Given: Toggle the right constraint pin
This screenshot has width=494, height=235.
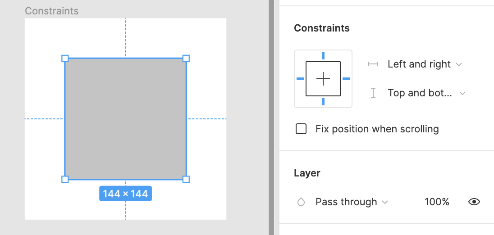Looking at the screenshot, I should click(x=346, y=79).
